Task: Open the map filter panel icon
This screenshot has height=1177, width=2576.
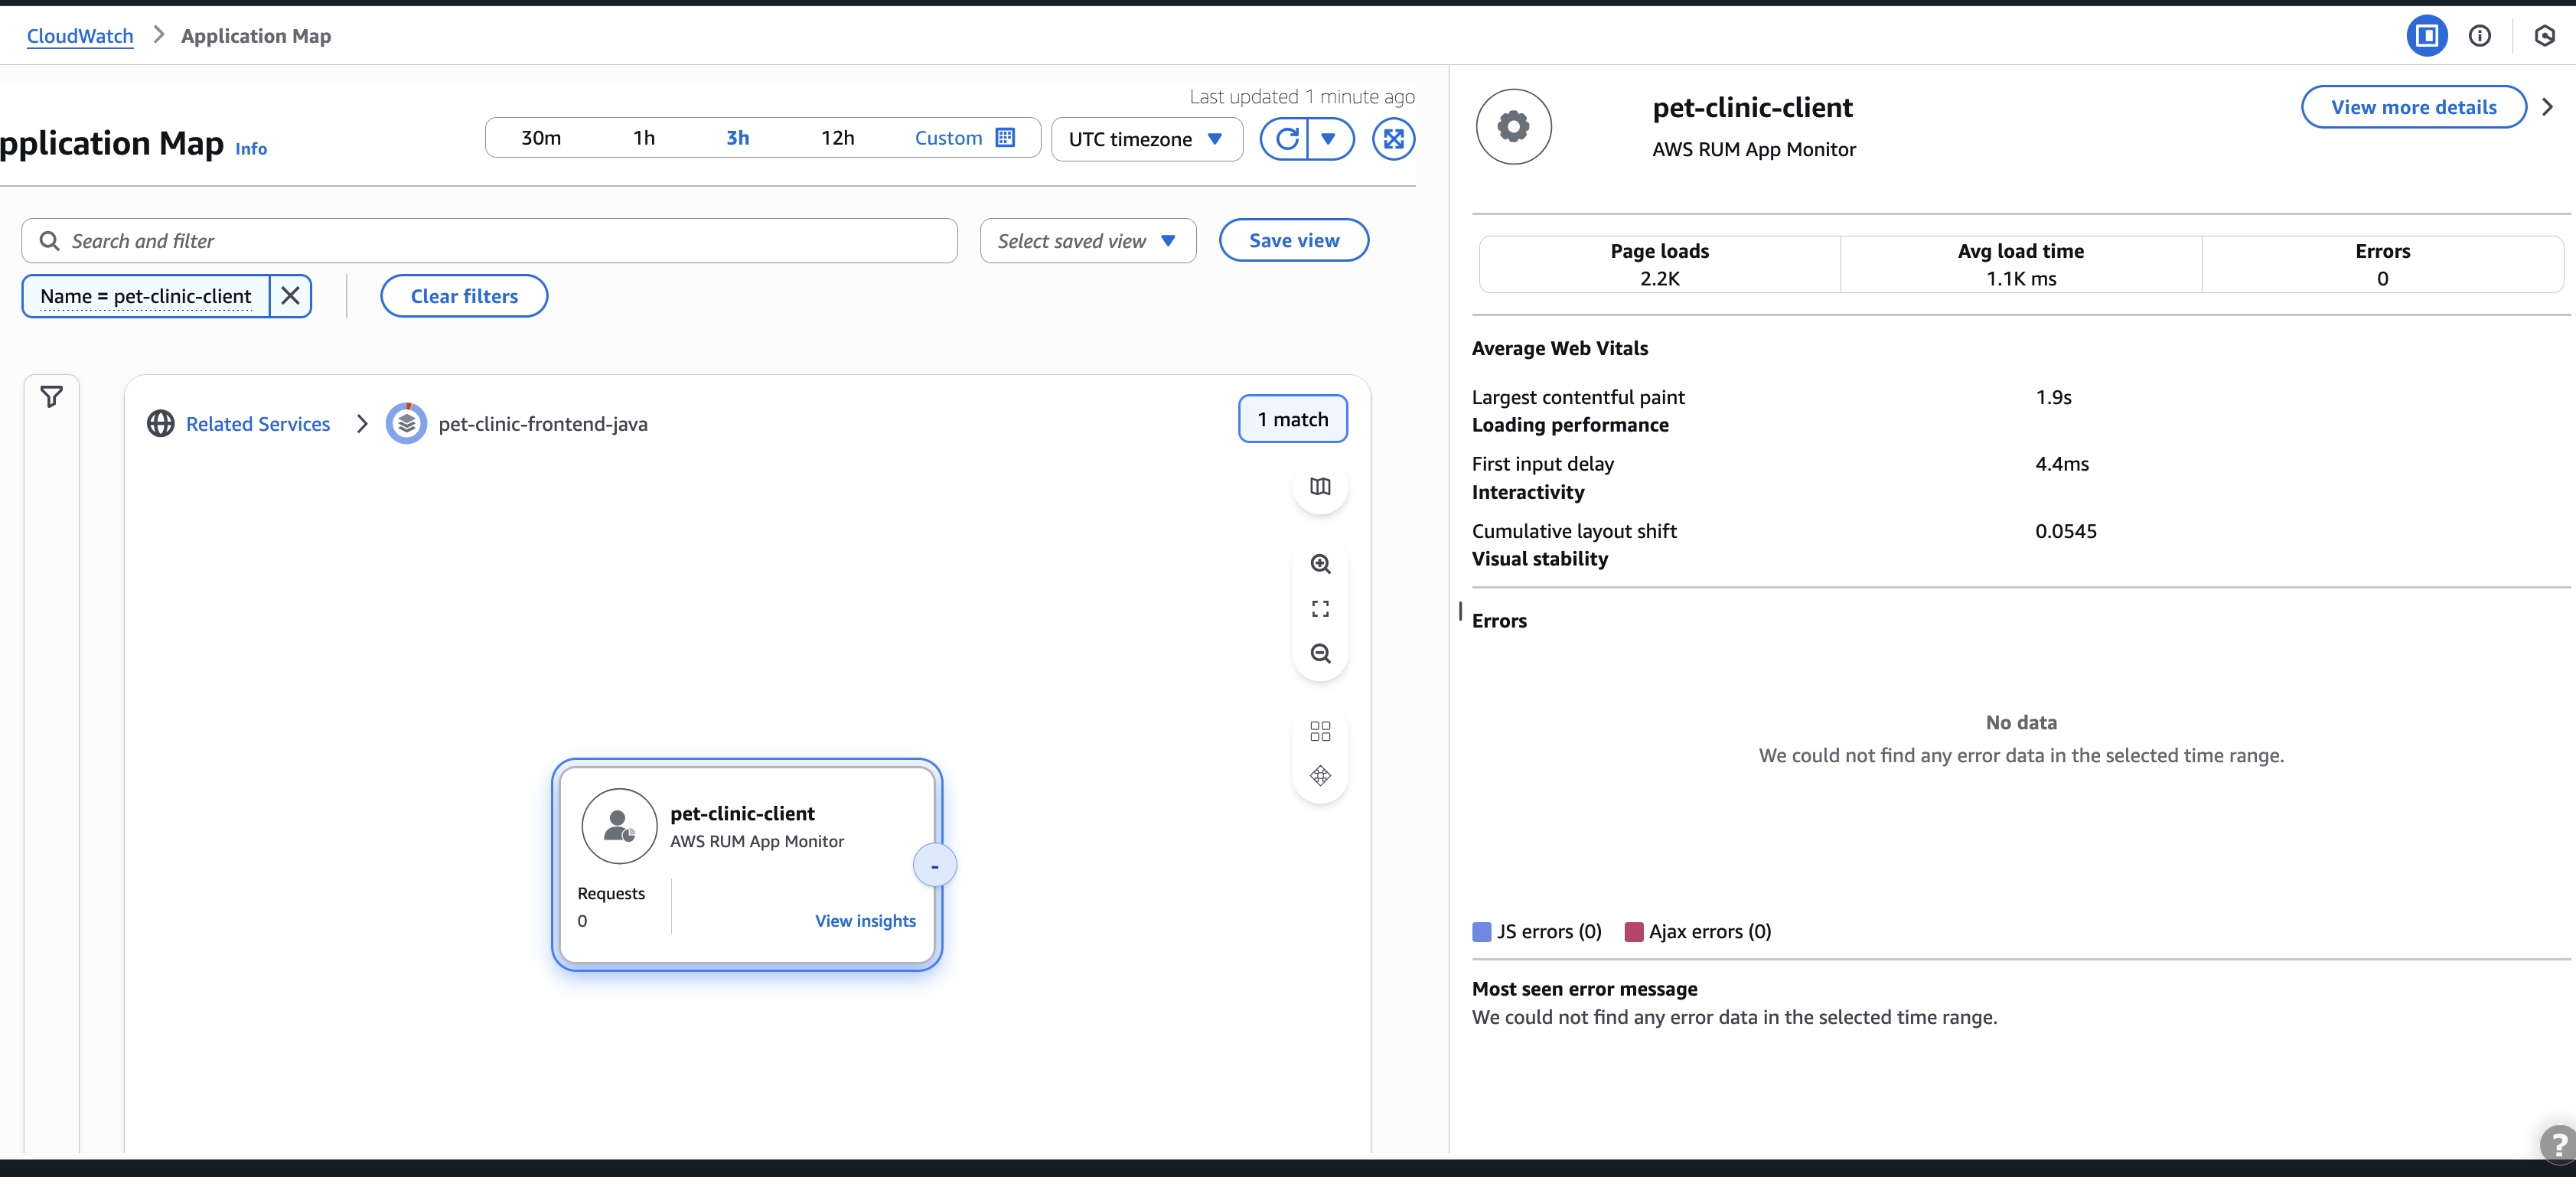Action: point(51,397)
